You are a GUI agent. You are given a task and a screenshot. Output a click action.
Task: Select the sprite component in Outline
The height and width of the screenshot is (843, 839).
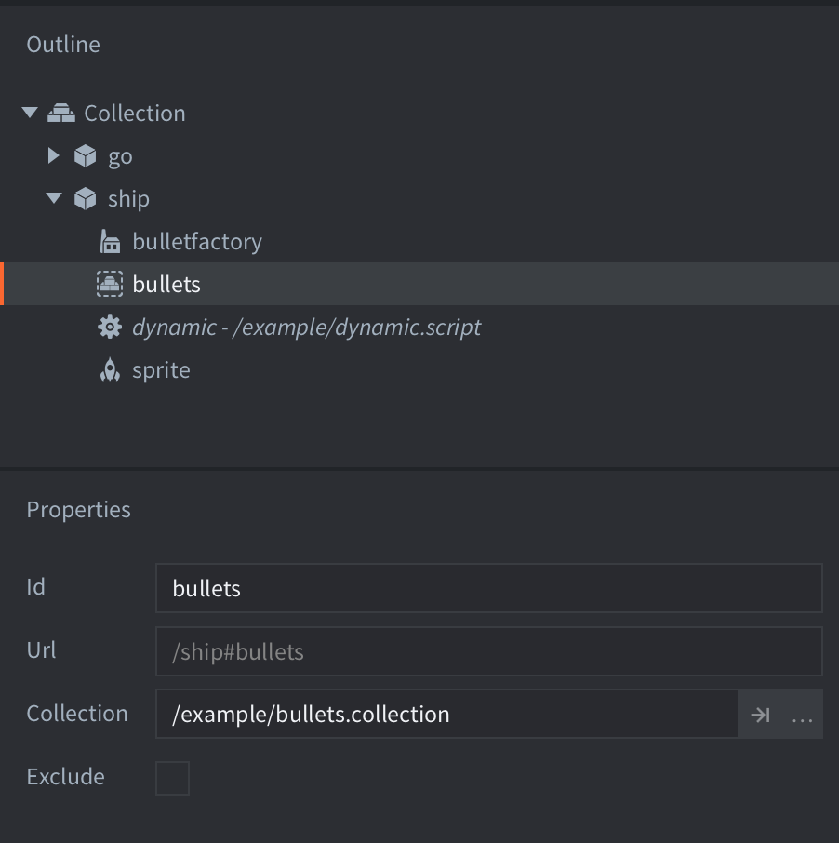point(161,370)
